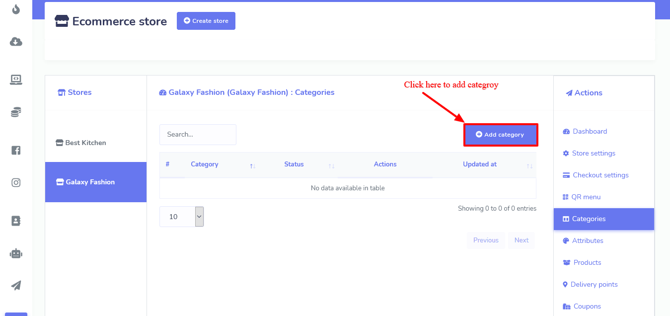The height and width of the screenshot is (316, 670).
Task: Open Categories menu item
Action: click(x=604, y=219)
